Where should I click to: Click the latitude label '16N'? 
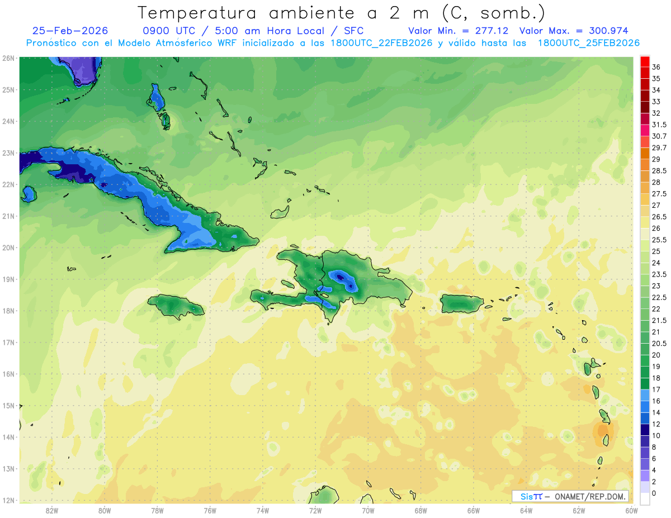pyautogui.click(x=8, y=374)
